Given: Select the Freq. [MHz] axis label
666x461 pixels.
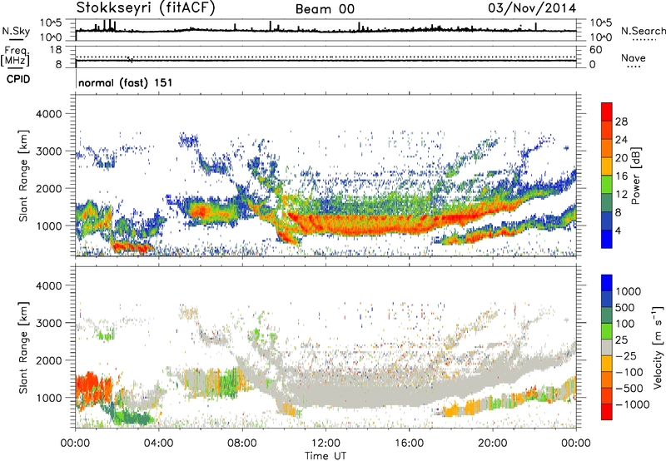Looking at the screenshot, I should click(15, 57).
